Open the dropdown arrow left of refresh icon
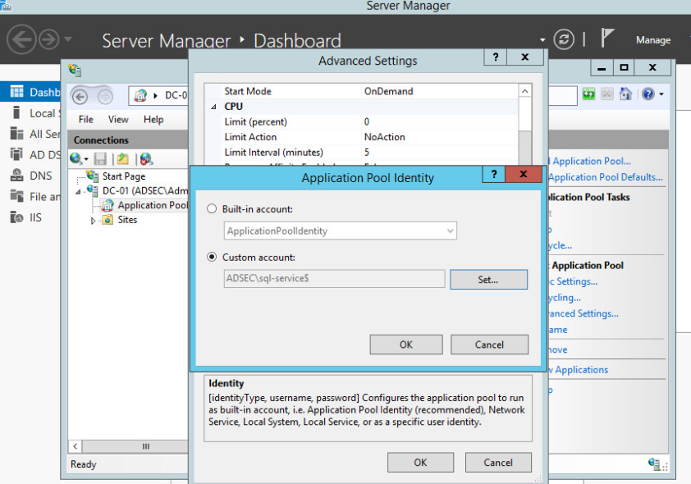Viewport: 691px width, 484px height. (542, 40)
